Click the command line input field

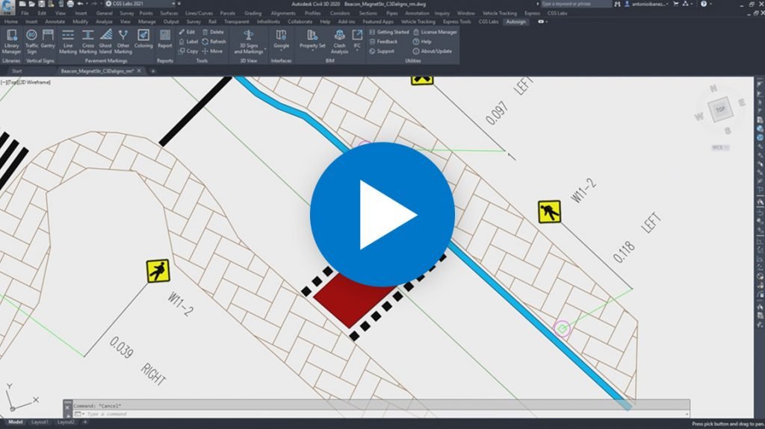pos(380,414)
